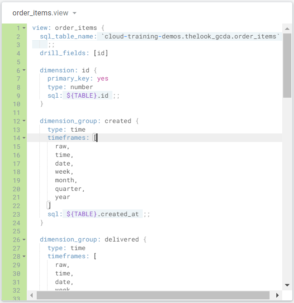Click line number 23 in the gutter
This screenshot has width=294, height=303.
pyautogui.click(x=17, y=214)
